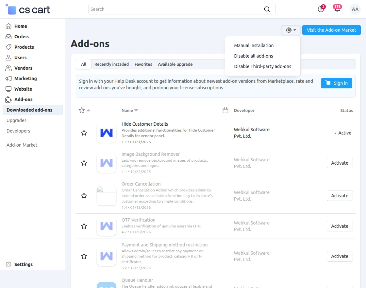
Task: Click the search magnifier icon
Action: coord(267,9)
